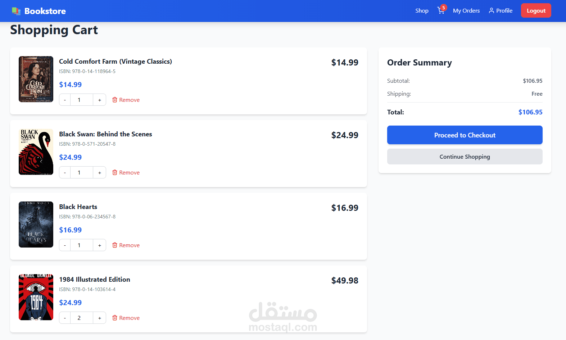Remove Black Swan via trash icon
This screenshot has height=340, width=566.
tap(115, 172)
